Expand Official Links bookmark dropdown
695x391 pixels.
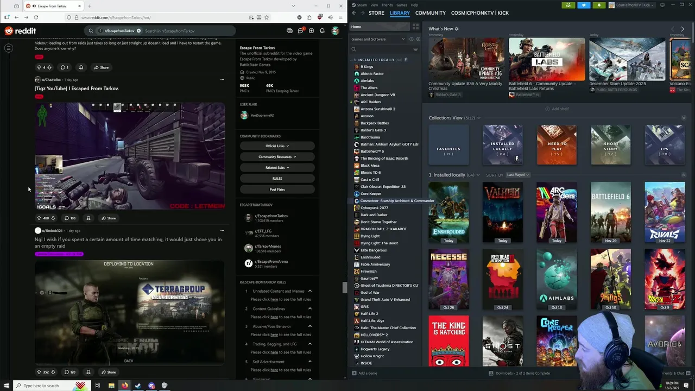tap(277, 146)
